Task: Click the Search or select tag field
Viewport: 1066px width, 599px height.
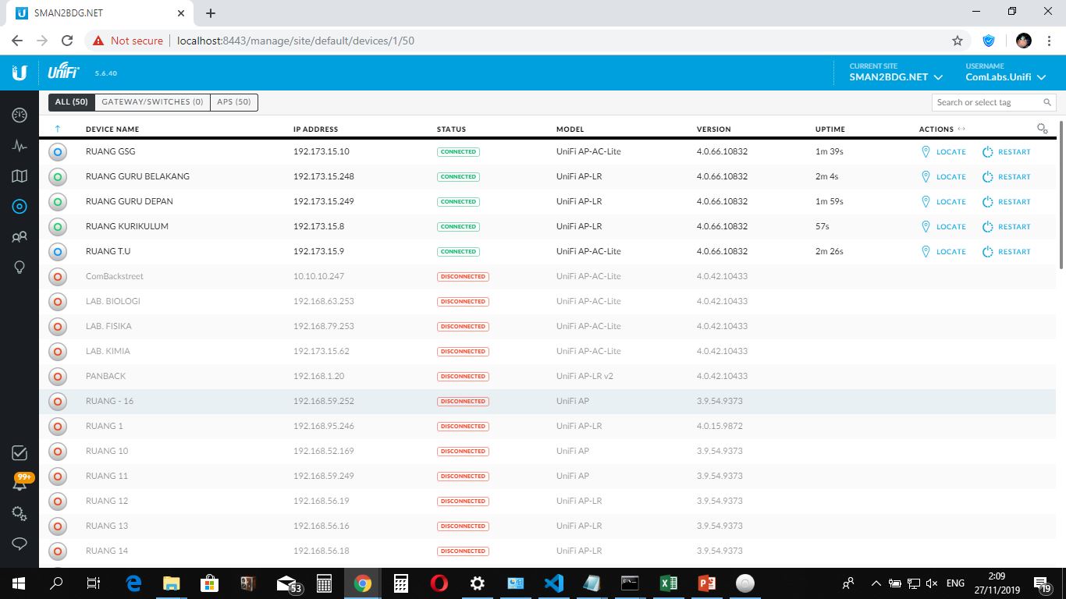Action: click(987, 102)
